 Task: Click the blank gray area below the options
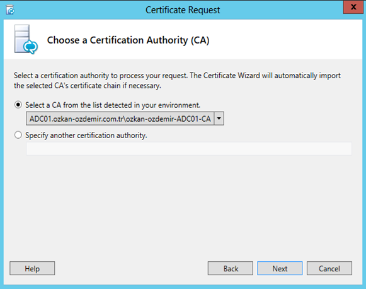click(x=183, y=206)
